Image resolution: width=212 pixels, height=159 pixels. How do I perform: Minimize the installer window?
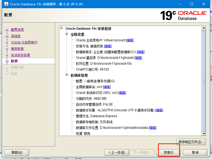pos(180,4)
